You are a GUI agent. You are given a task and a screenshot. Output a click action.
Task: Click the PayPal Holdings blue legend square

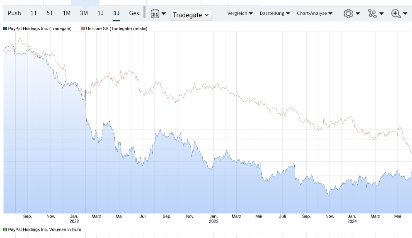click(5, 29)
